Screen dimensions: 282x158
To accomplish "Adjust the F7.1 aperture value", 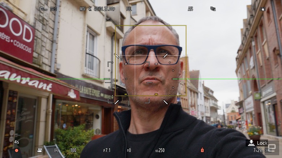I will pos(107,150).
